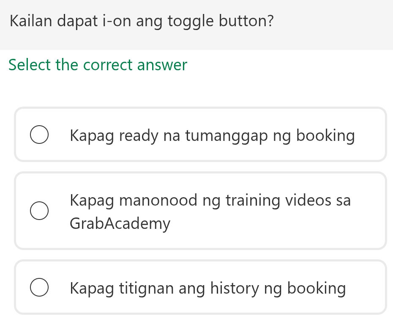This screenshot has width=393, height=330.
Task: Choose the third answer option card
Action: coord(201,286)
